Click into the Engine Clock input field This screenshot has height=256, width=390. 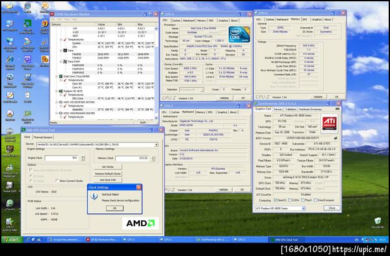[62, 157]
